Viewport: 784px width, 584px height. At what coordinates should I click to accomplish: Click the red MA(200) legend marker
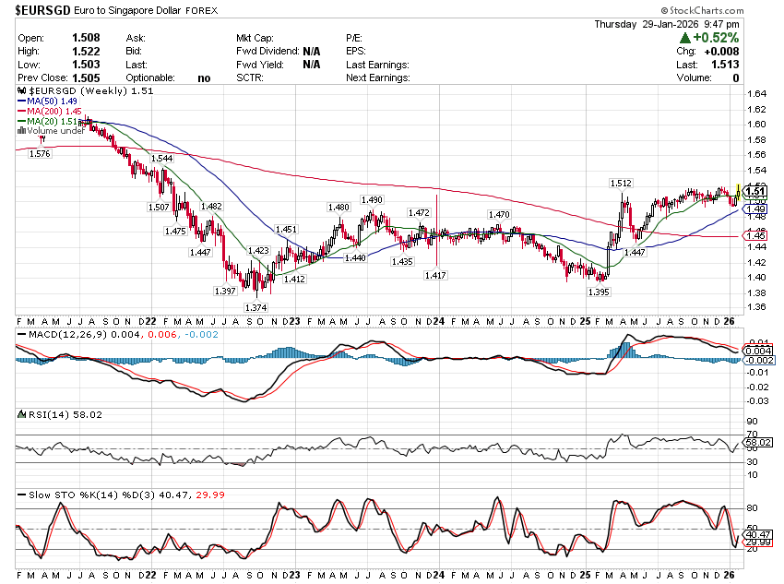point(21,112)
